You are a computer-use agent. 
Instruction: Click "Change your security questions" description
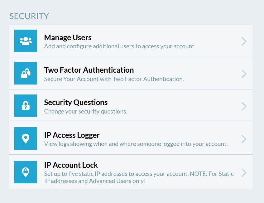86,111
